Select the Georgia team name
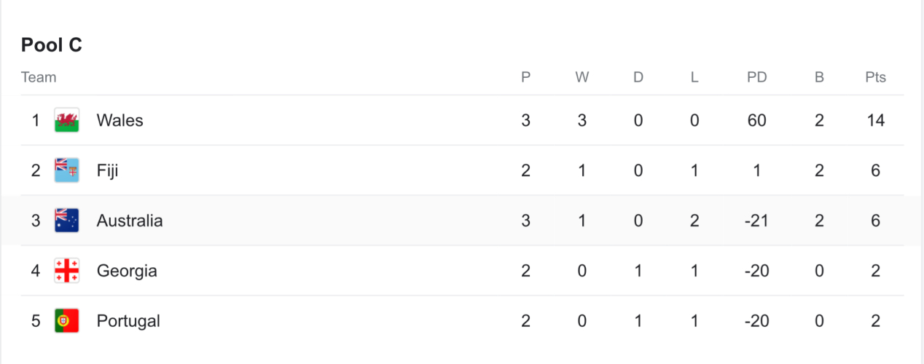This screenshot has width=924, height=364. pos(127,271)
